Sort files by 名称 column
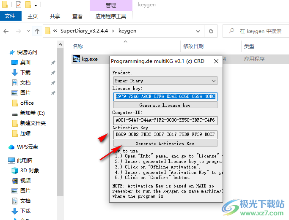The image size is (289, 220). coord(78,46)
